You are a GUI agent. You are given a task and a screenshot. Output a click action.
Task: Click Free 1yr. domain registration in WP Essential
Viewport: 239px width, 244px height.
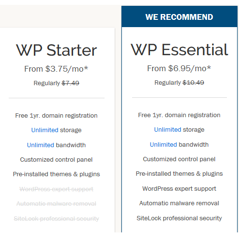179,115
